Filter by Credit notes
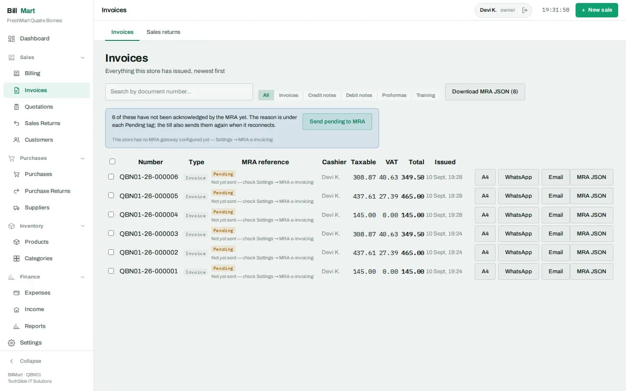626x391 pixels. pyautogui.click(x=322, y=95)
